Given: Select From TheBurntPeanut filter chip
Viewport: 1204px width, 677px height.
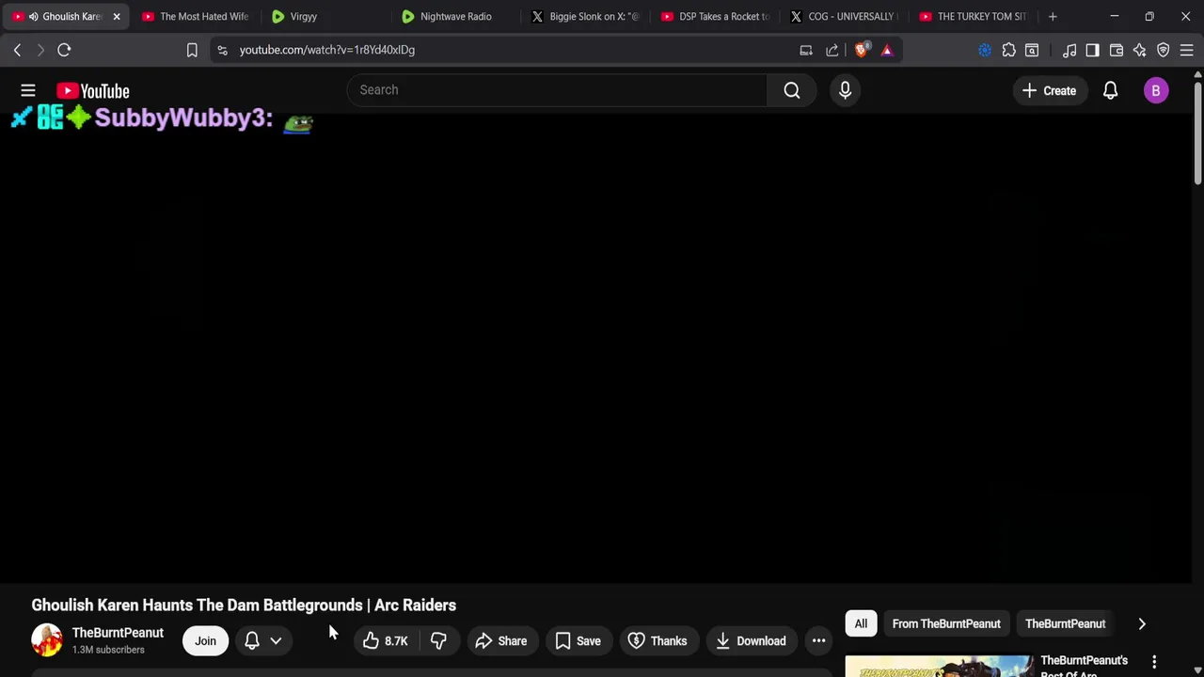Looking at the screenshot, I should click(x=946, y=623).
